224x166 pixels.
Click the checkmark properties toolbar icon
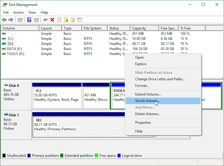pos(59,20)
